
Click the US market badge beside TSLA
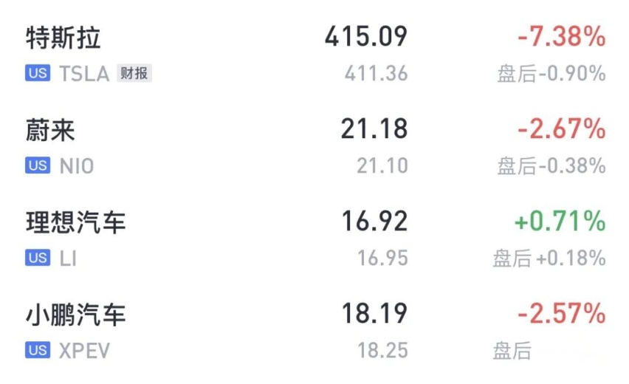point(38,73)
